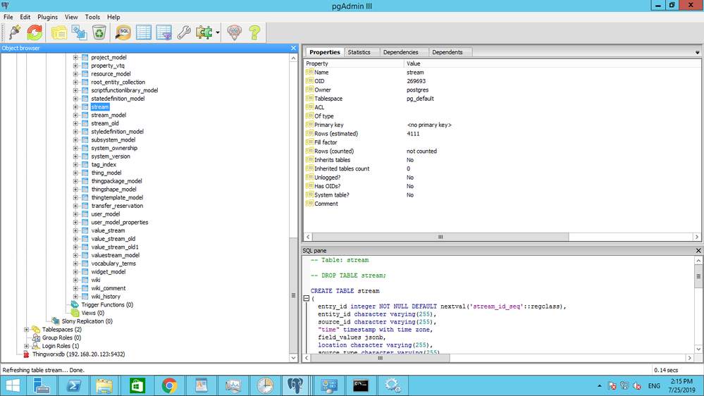Select the Rows (estimated) property row
704x396 pixels.
point(502,134)
